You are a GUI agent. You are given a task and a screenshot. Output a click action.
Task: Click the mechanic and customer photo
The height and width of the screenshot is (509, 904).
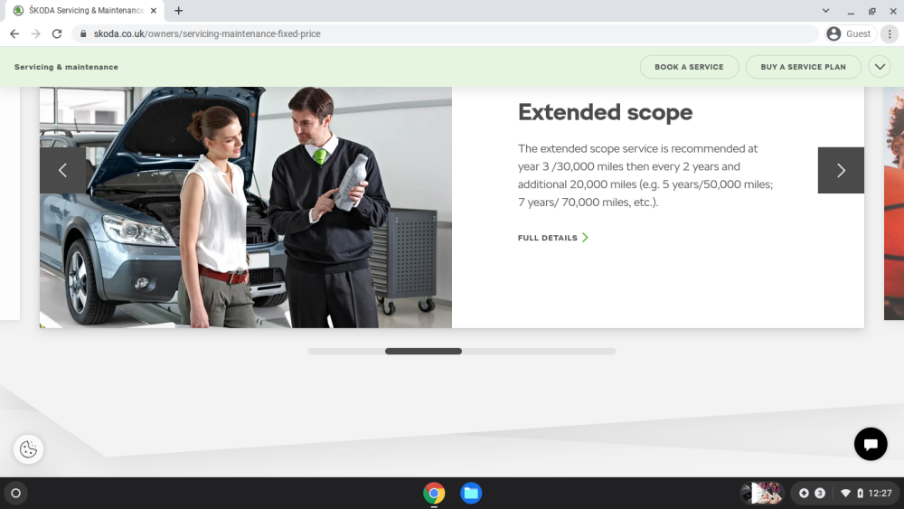tap(246, 208)
